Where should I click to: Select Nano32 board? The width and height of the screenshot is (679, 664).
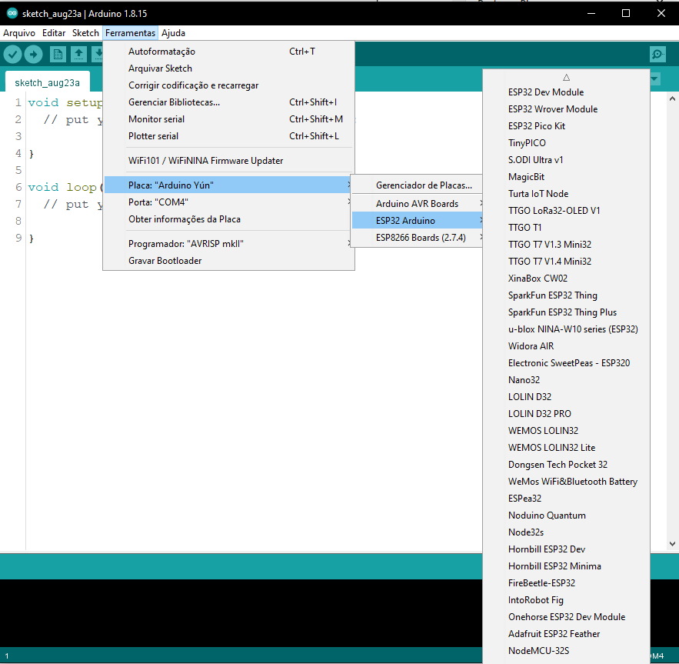(x=567, y=379)
